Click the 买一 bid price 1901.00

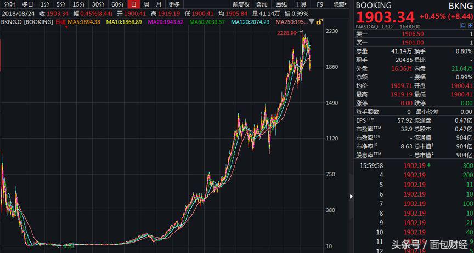click(413, 43)
